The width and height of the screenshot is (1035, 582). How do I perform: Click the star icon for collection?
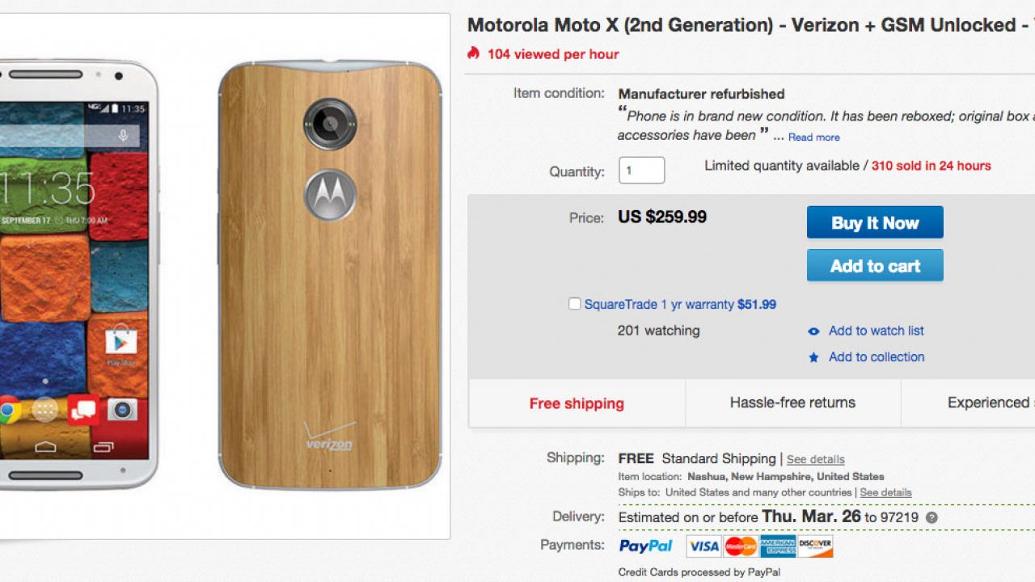click(813, 357)
